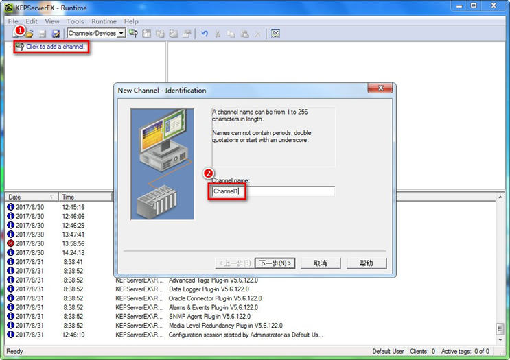Click the Date column sort arrow
This screenshot has height=360, width=510.
(x=52, y=197)
